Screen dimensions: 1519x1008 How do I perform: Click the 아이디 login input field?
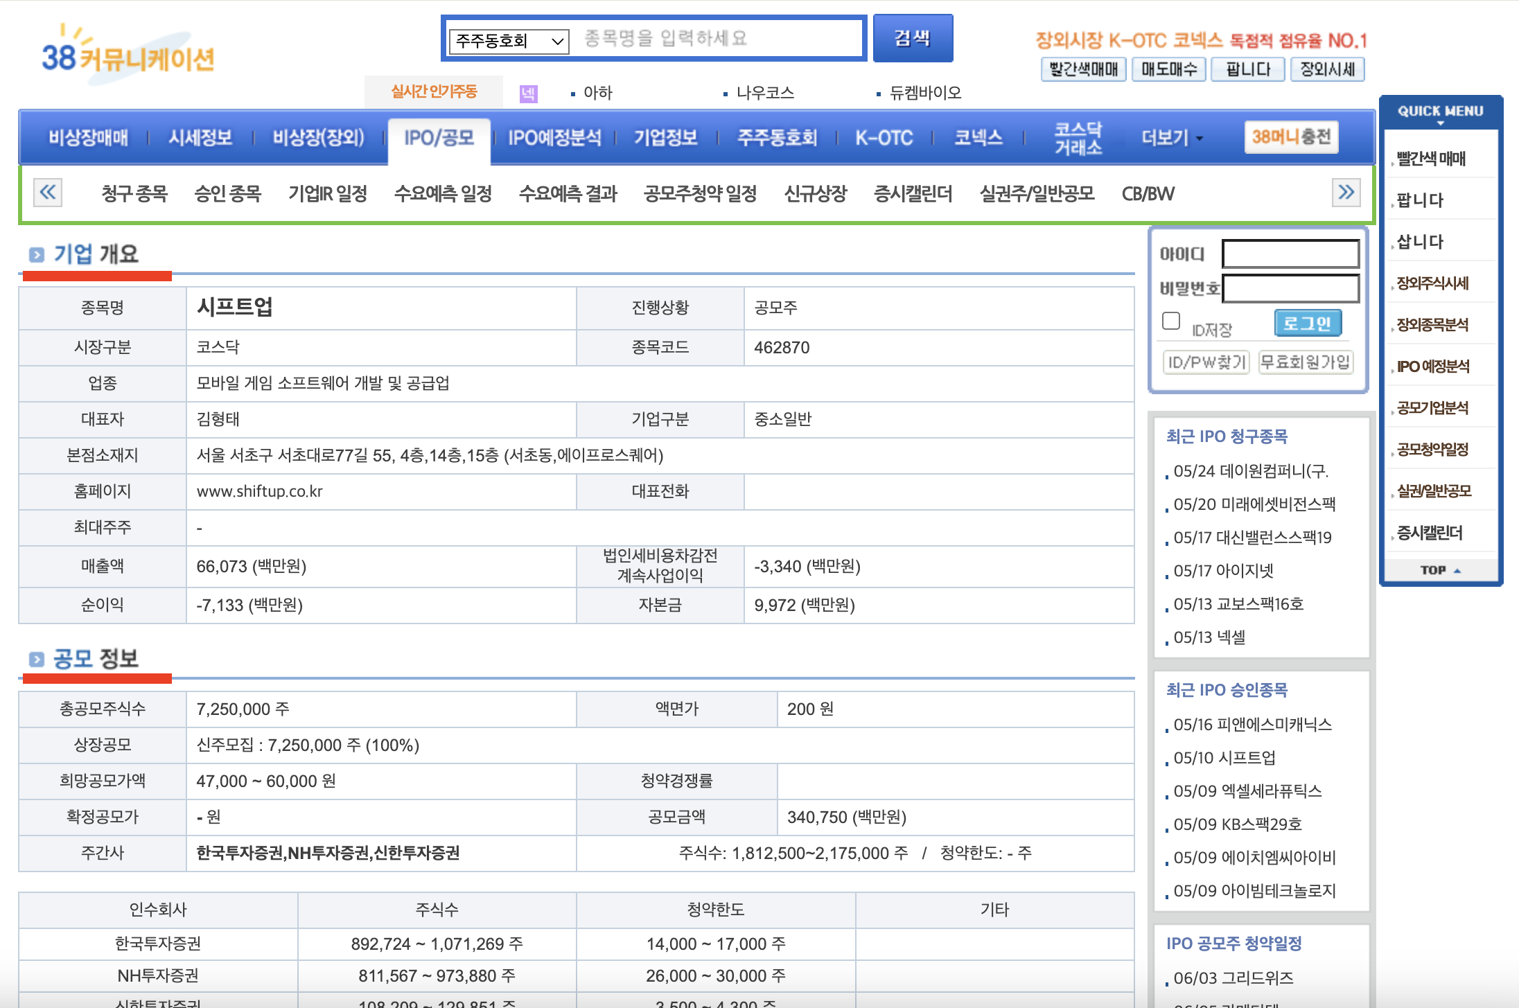click(x=1290, y=254)
